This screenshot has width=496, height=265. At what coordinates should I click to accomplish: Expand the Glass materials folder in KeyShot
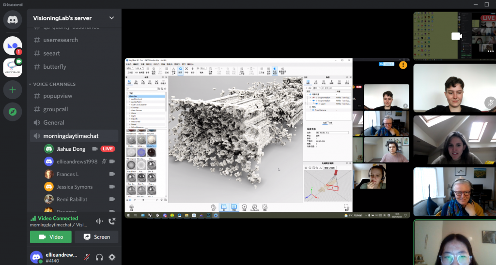point(130,113)
